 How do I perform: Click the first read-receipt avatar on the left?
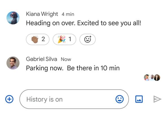tap(147, 77)
